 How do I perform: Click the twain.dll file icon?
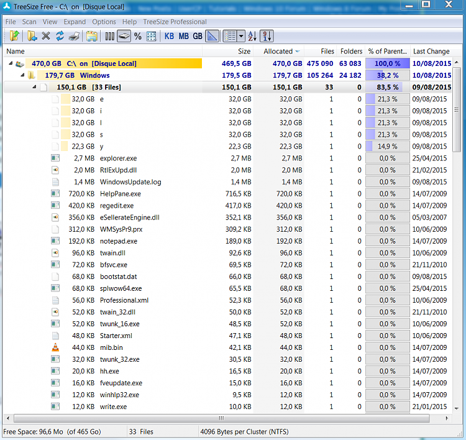coord(55,253)
